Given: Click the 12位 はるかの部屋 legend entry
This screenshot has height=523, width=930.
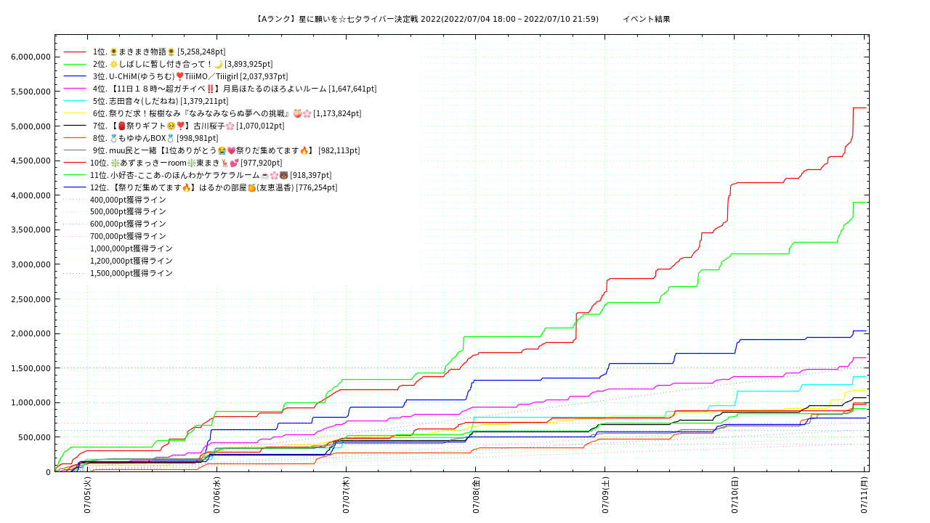Looking at the screenshot, I should point(214,188).
